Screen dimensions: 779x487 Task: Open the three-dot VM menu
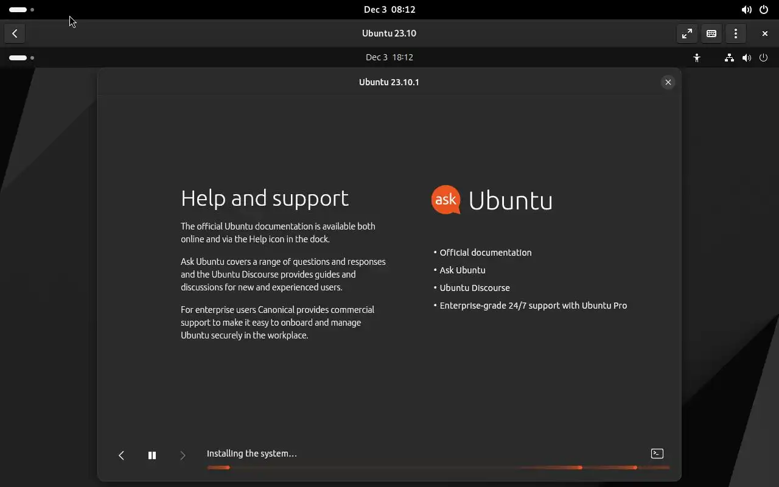[x=736, y=33]
